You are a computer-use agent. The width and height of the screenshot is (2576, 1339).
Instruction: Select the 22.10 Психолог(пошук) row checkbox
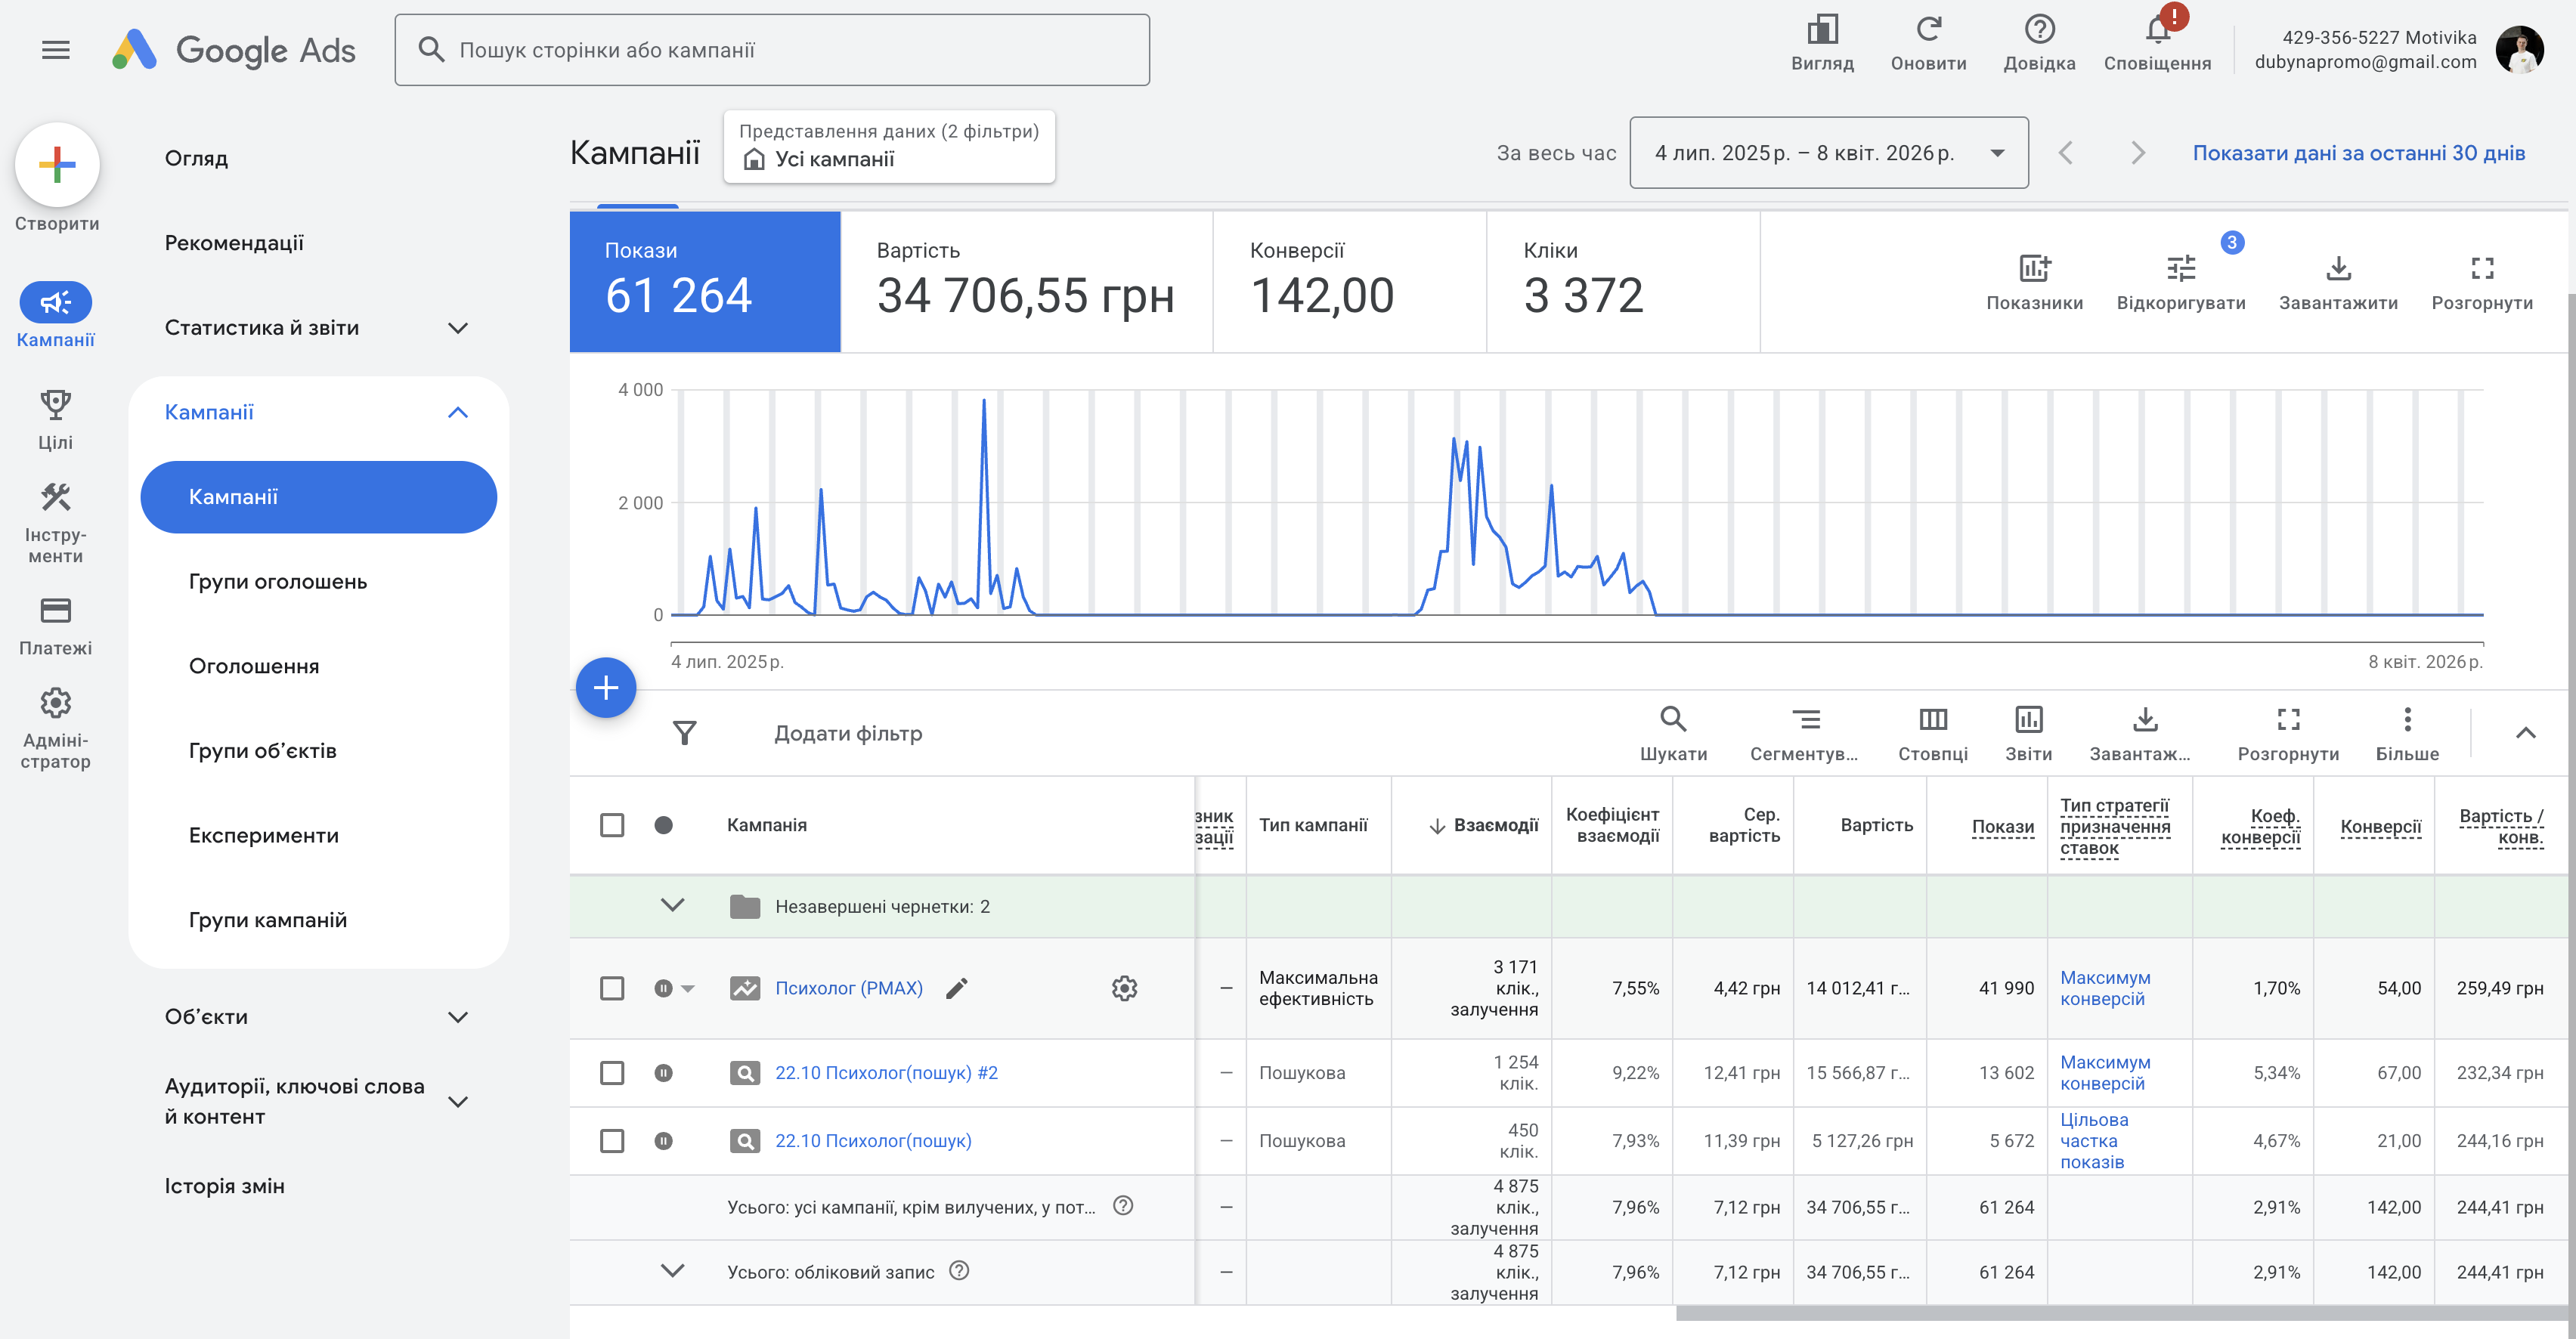[x=612, y=1141]
